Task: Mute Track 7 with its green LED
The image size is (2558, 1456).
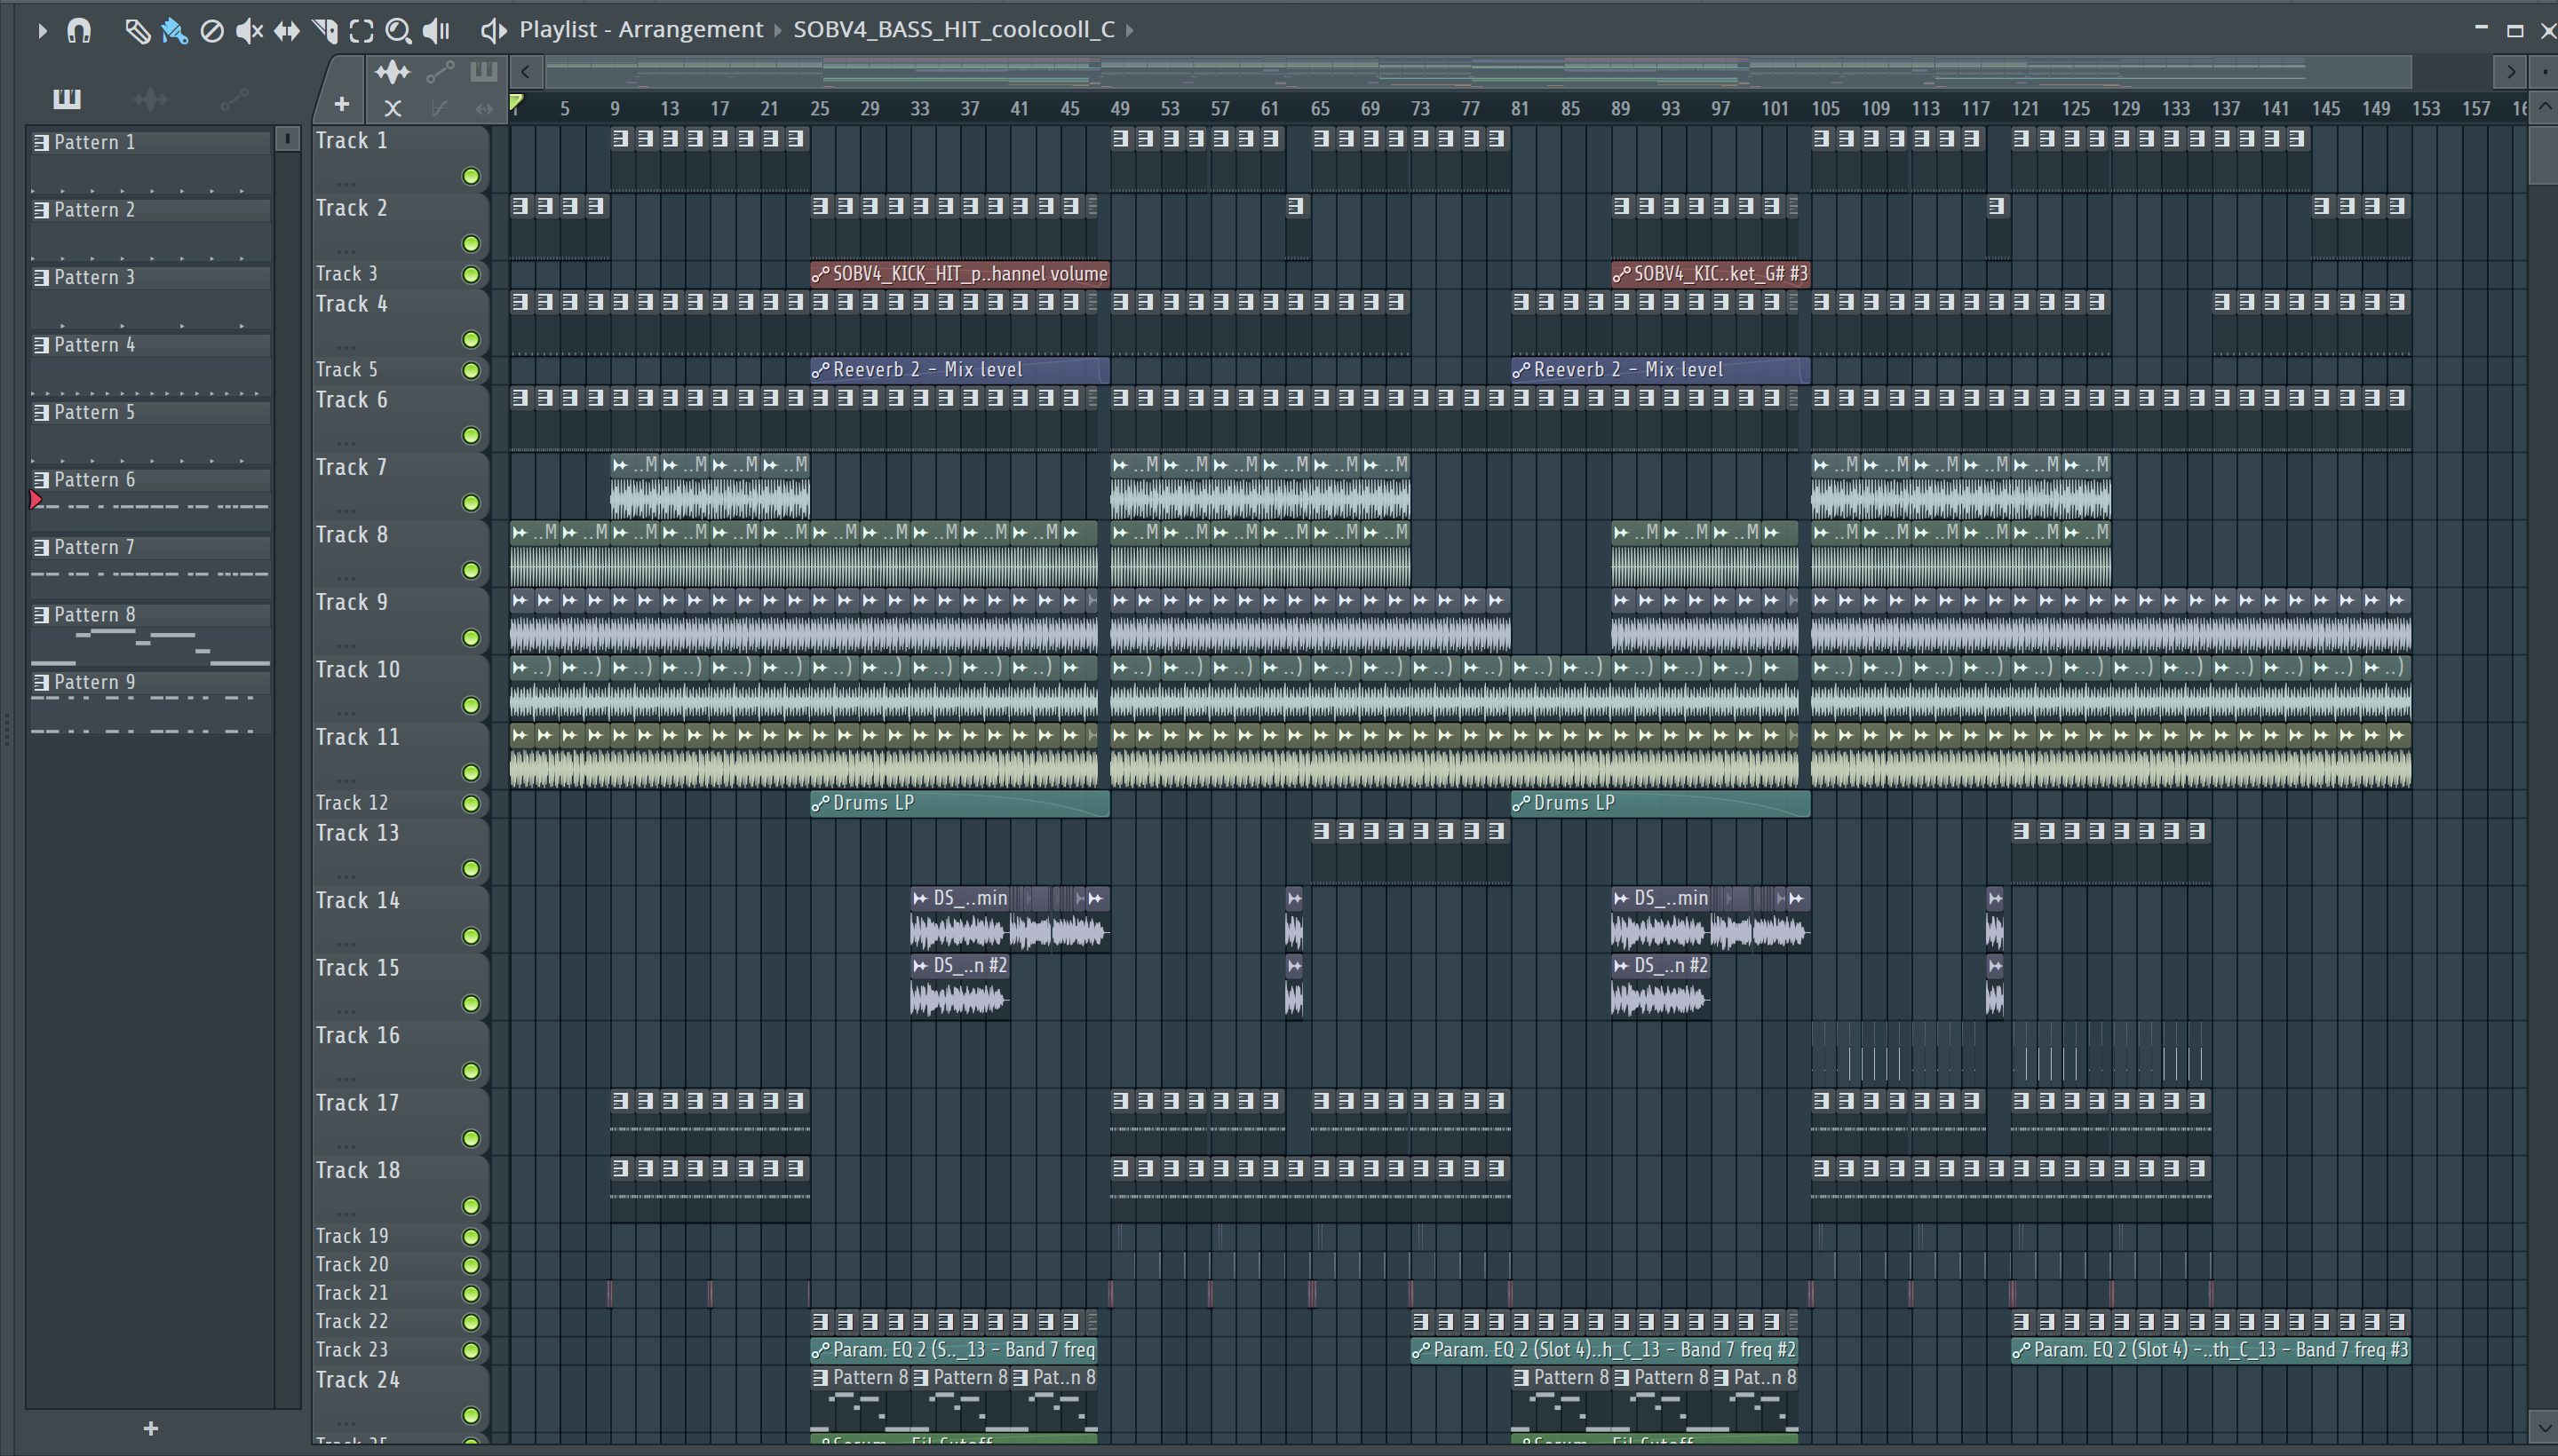Action: (x=471, y=503)
